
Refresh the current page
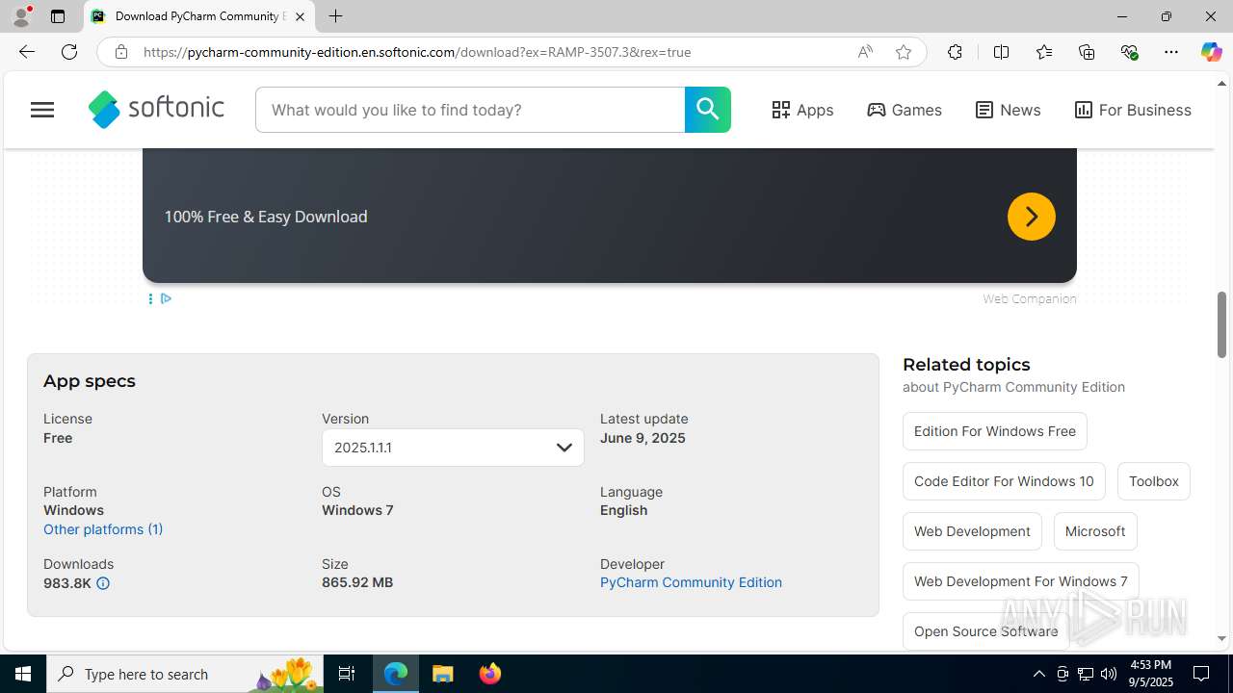tap(69, 52)
